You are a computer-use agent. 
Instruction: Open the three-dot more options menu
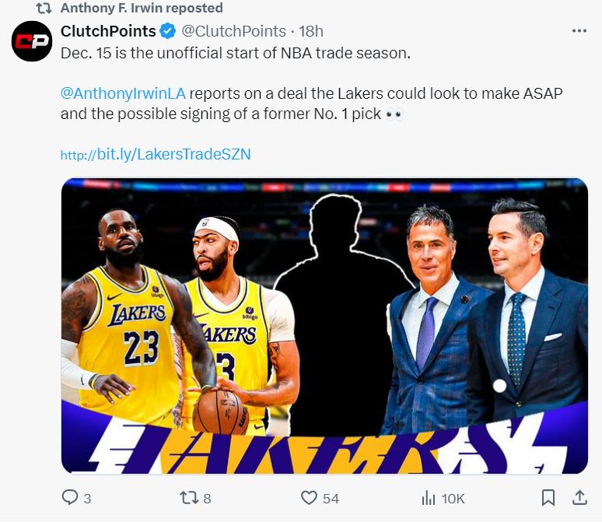point(579,31)
